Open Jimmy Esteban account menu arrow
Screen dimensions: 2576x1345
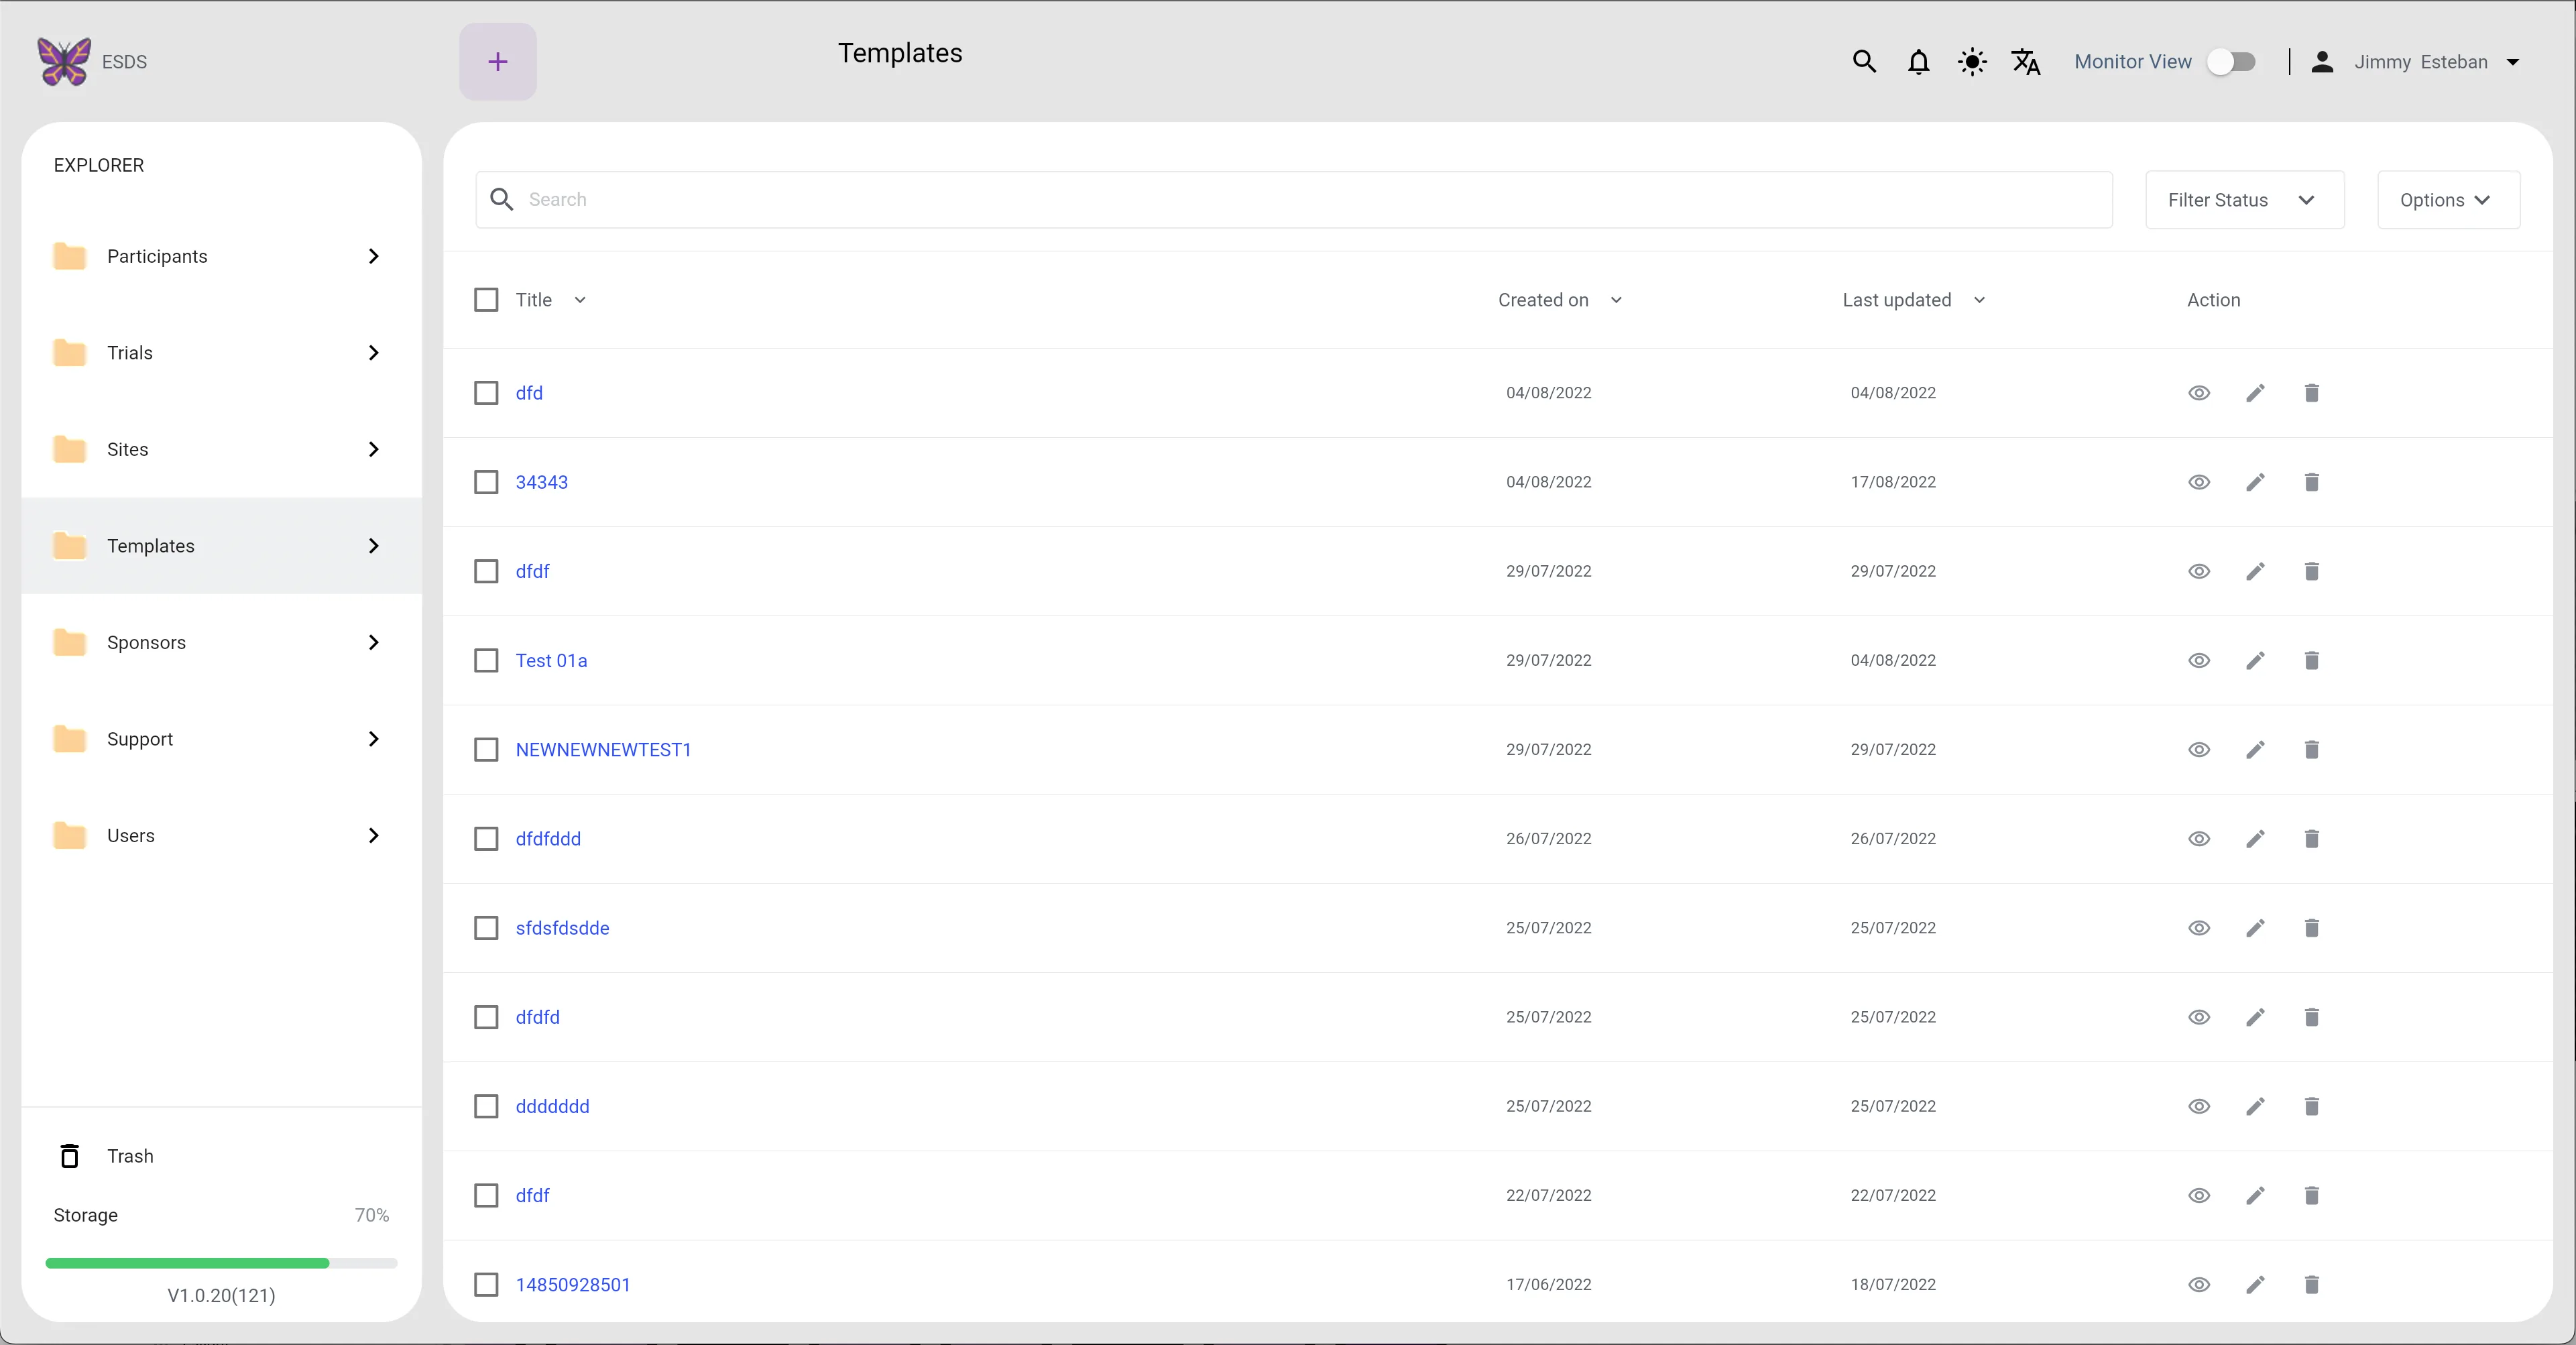pos(2512,62)
